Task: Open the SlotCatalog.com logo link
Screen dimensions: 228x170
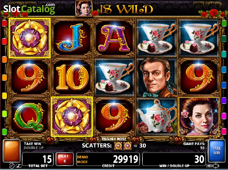Action: point(29,9)
